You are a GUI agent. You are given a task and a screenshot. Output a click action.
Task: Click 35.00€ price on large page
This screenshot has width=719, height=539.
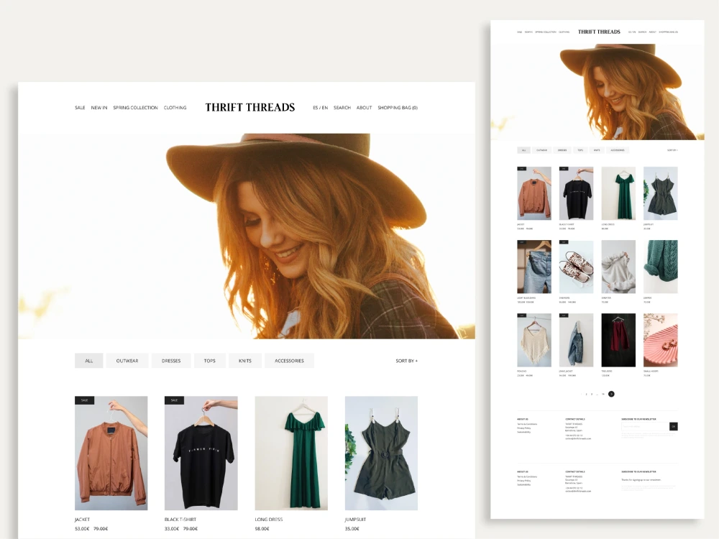352,528
